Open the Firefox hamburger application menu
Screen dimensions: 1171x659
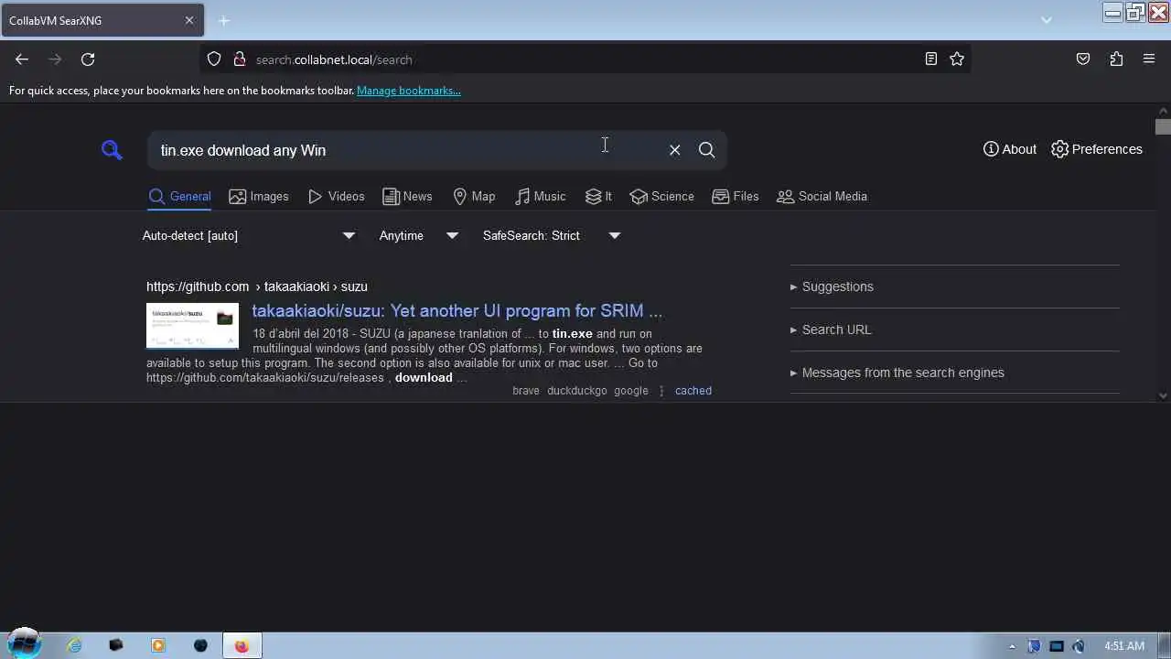(x=1149, y=59)
